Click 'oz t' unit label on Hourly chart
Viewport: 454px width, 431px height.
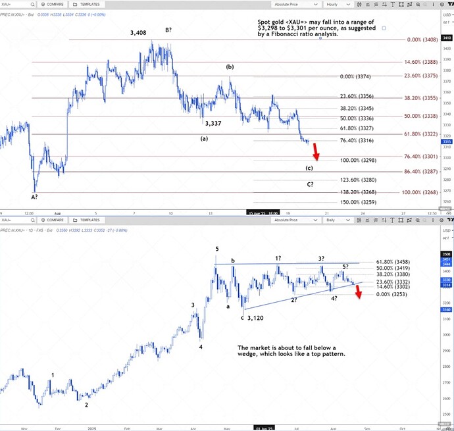click(x=446, y=22)
